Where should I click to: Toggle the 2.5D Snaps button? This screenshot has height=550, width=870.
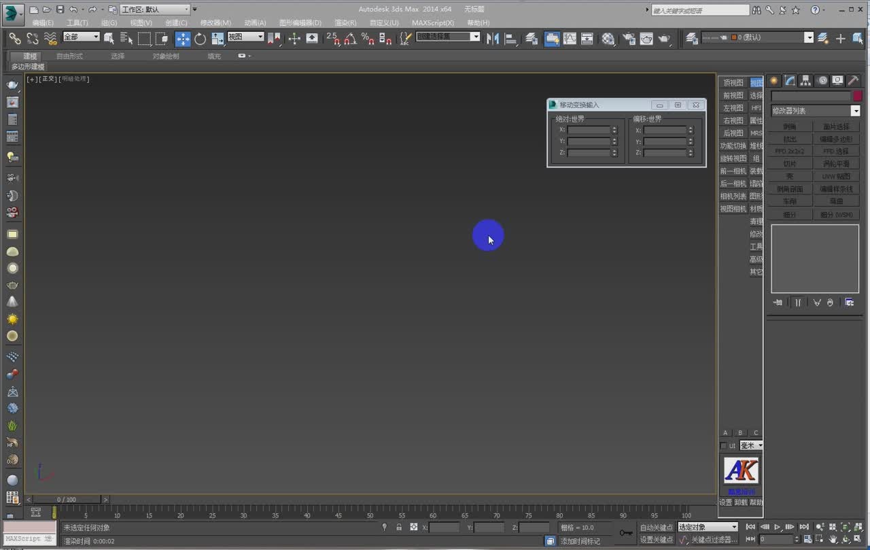pyautogui.click(x=333, y=39)
